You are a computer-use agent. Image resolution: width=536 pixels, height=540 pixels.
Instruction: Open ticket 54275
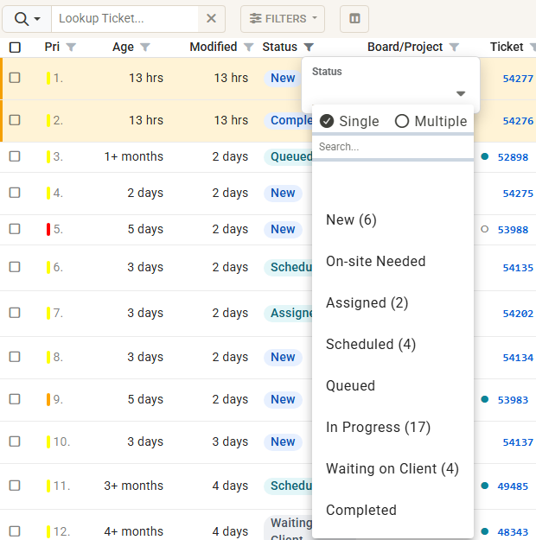(x=518, y=194)
